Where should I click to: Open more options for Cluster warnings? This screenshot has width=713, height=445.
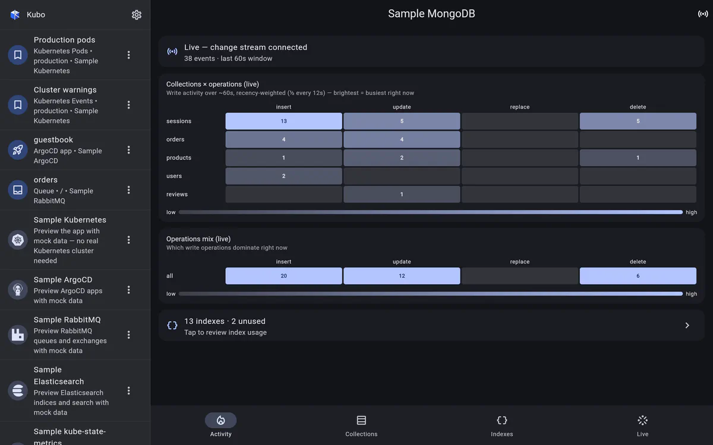click(x=128, y=104)
